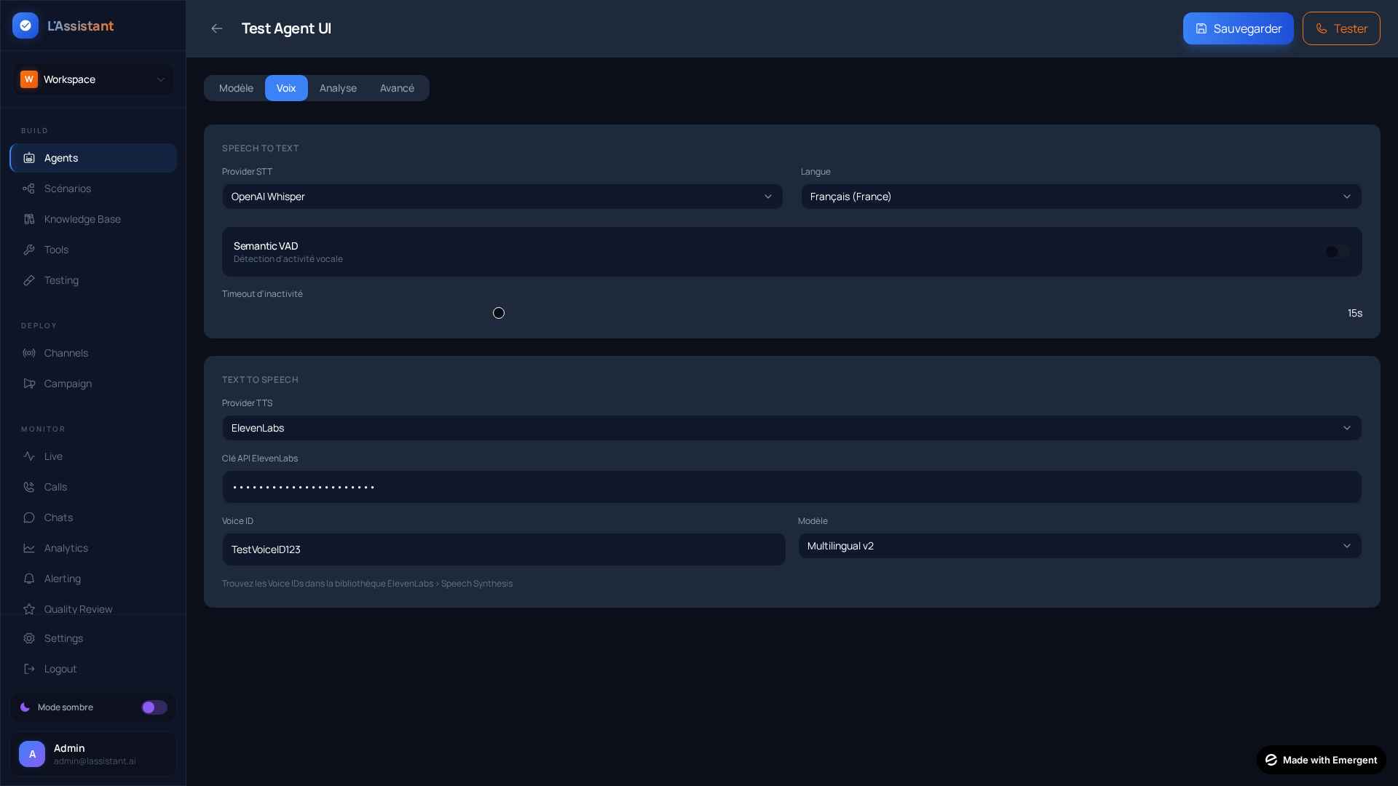
Task: Click the Tester button
Action: (1340, 28)
